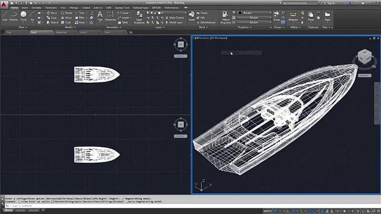Expand the Annotation panel

114,27
